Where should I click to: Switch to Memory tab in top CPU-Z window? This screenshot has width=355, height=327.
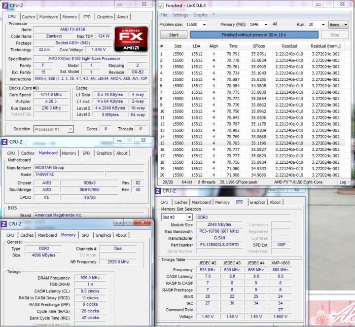[x=70, y=17]
